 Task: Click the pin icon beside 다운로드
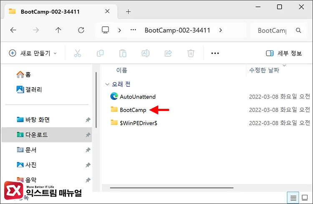point(88,135)
